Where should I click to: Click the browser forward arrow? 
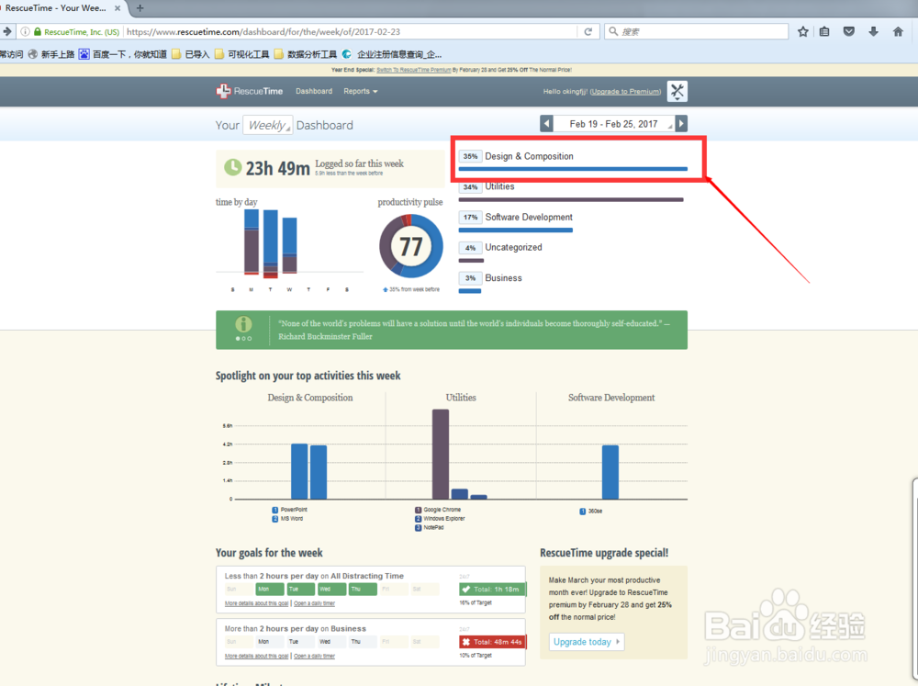pyautogui.click(x=7, y=31)
